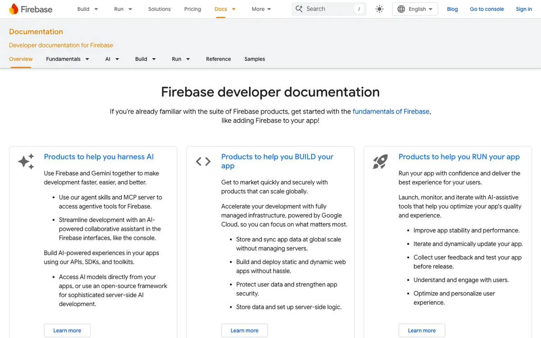The image size is (541, 338).
Task: Click into the Search field
Action: click(x=329, y=9)
